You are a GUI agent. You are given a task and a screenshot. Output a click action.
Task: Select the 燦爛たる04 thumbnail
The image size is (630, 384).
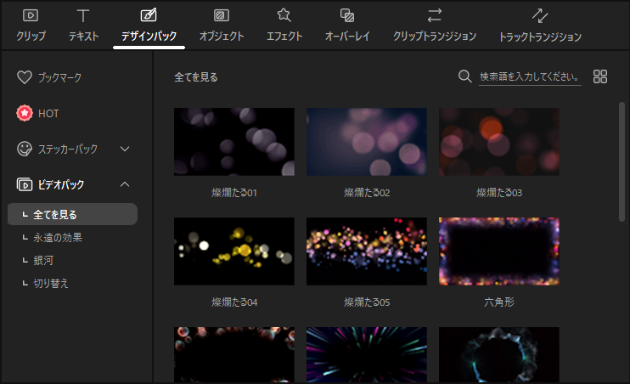233,251
